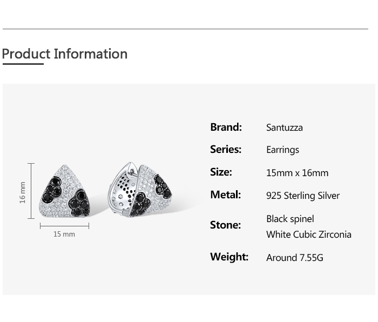Click the Brand: label
This screenshot has height=322, width=378.
(226, 128)
